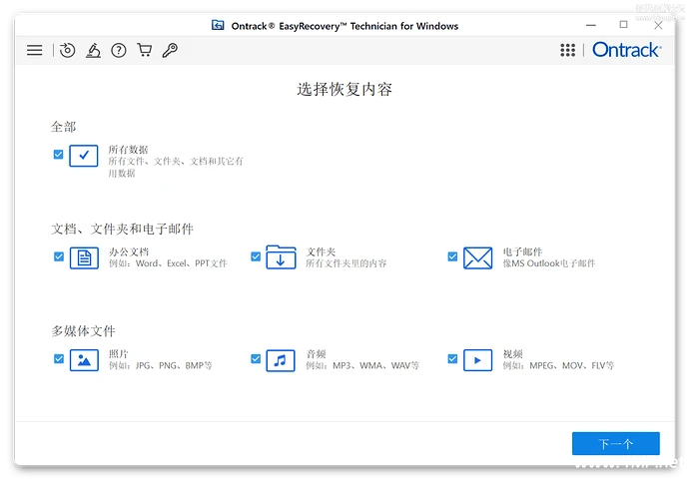Click the video play icon
This screenshot has width=689, height=480.
tap(478, 360)
